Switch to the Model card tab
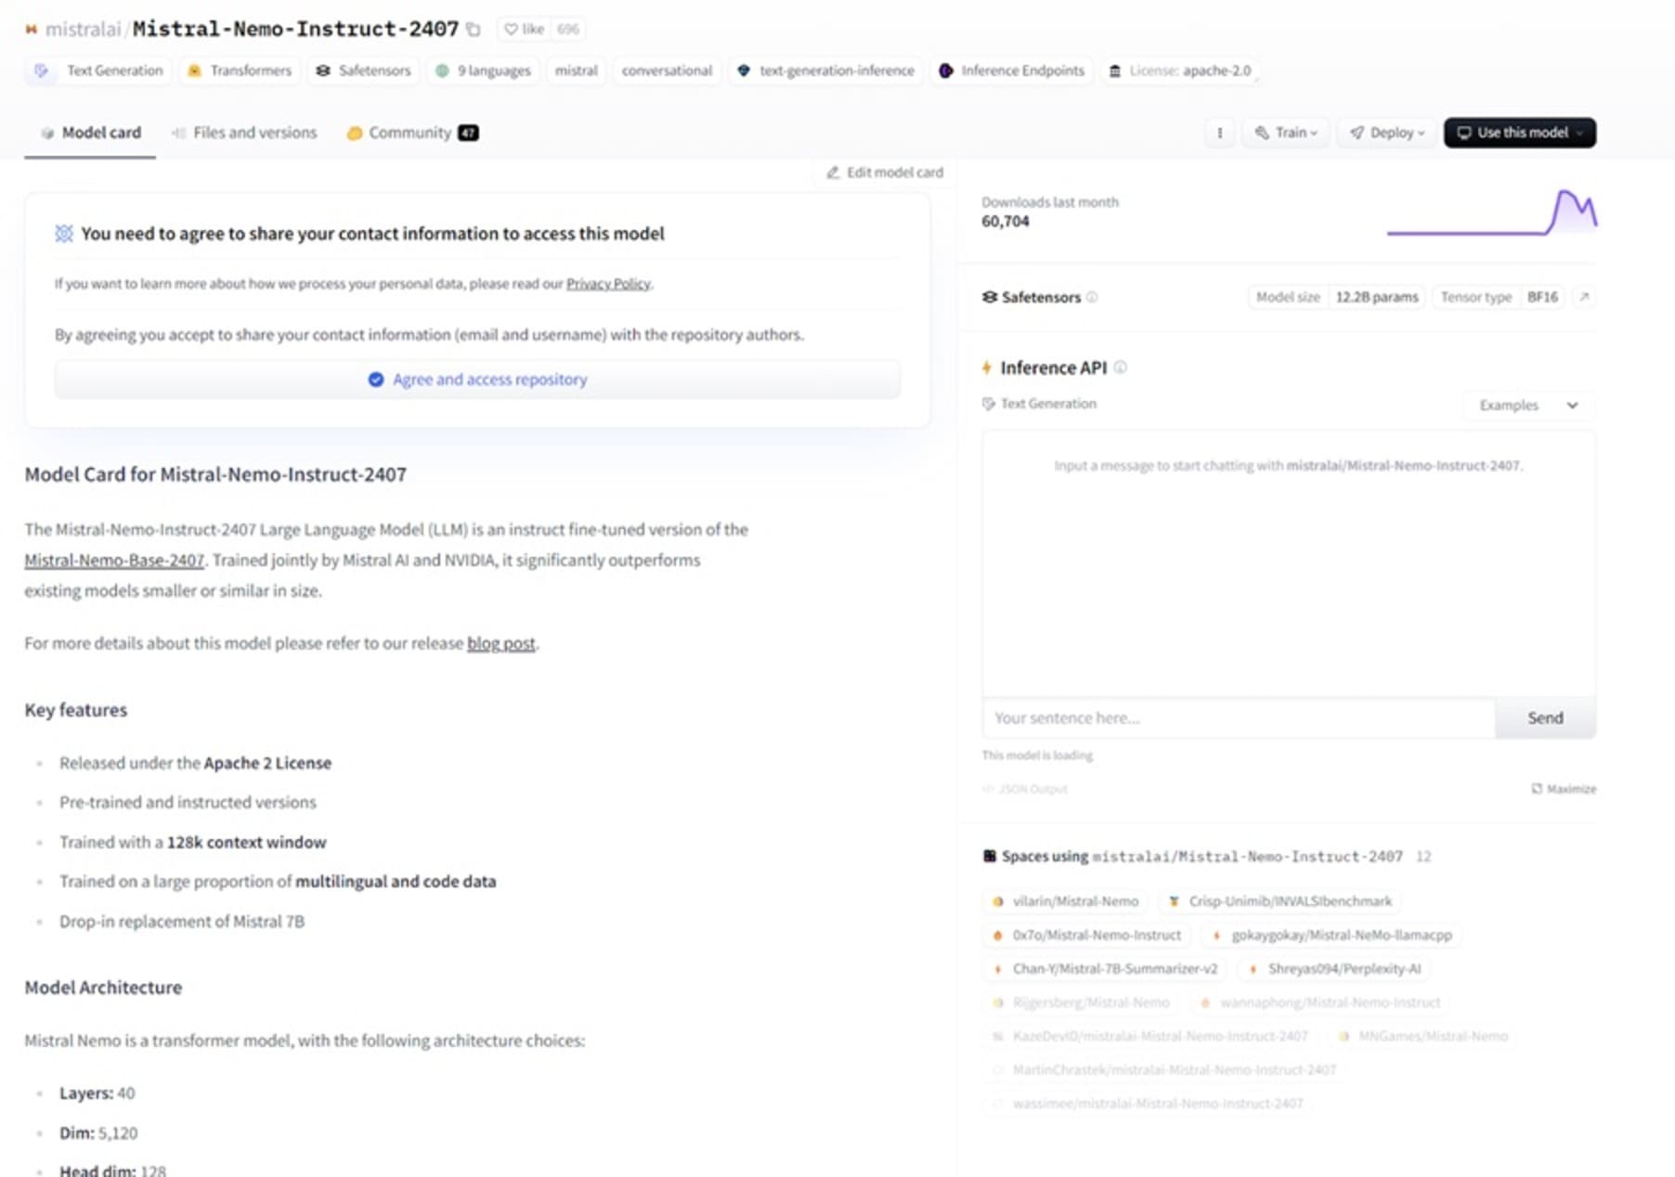Image resolution: width=1675 pixels, height=1177 pixels. coord(90,133)
